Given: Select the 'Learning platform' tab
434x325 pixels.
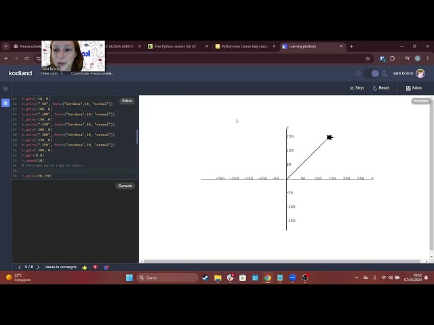Looking at the screenshot, I should [x=312, y=47].
